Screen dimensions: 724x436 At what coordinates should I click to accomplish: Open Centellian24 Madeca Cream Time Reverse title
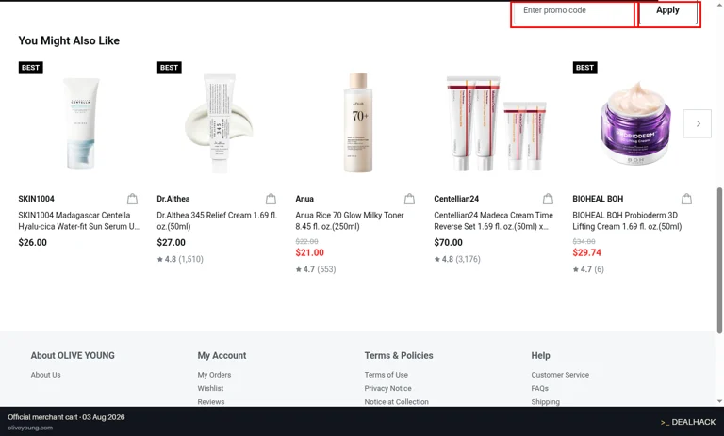pyautogui.click(x=493, y=220)
